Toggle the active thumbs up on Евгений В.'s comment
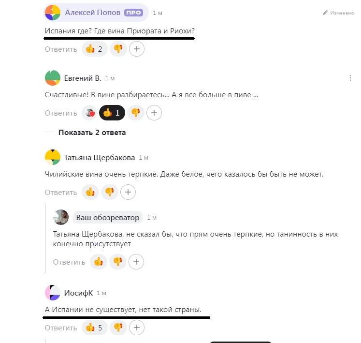This screenshot has height=343, width=361. (x=112, y=113)
